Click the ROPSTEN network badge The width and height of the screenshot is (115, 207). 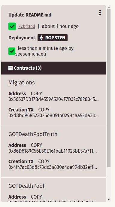pos(53,38)
